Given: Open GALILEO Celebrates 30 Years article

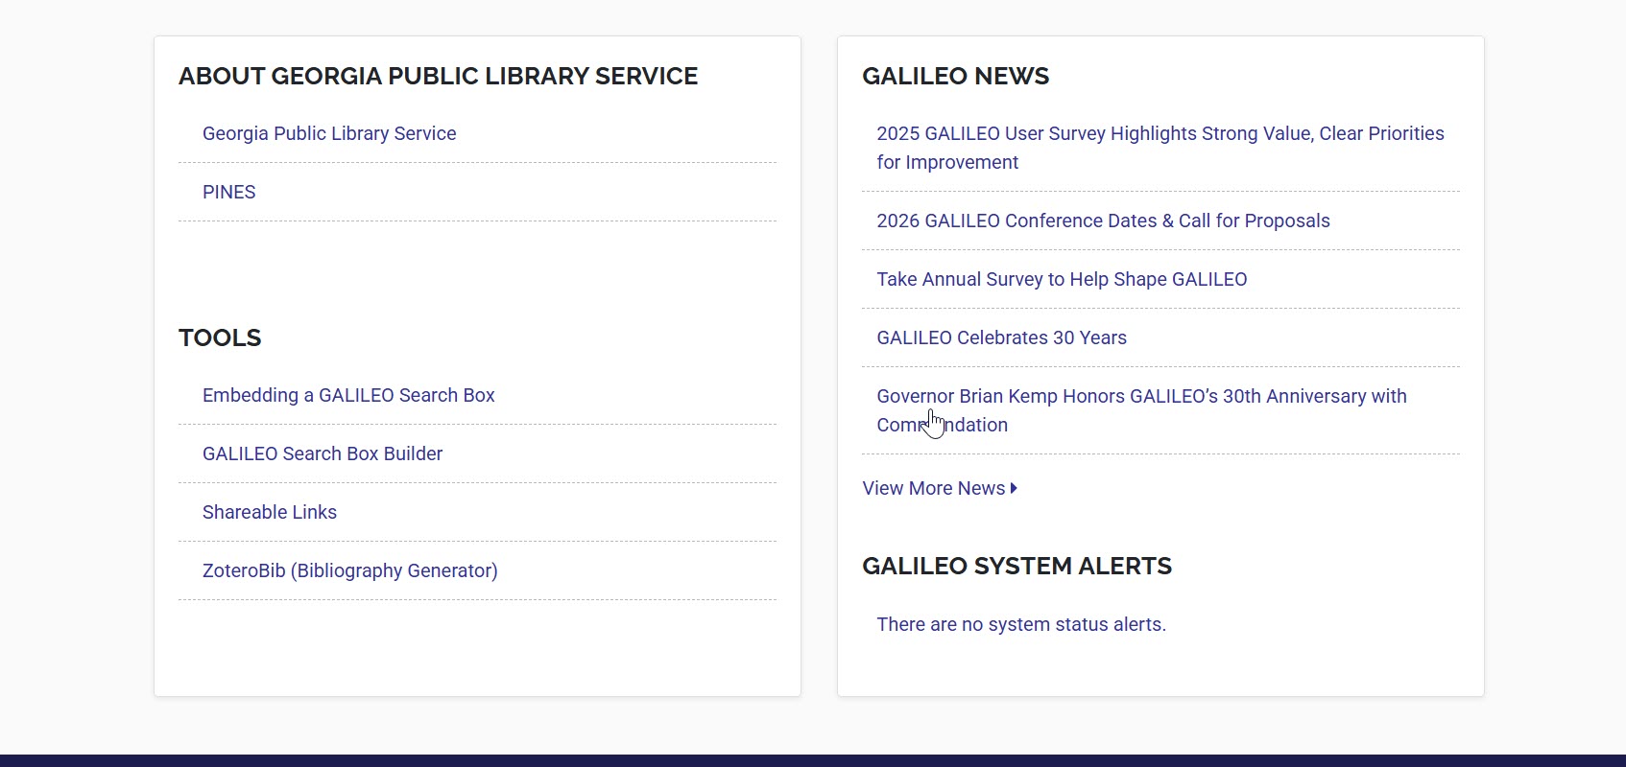Looking at the screenshot, I should click(x=1000, y=338).
